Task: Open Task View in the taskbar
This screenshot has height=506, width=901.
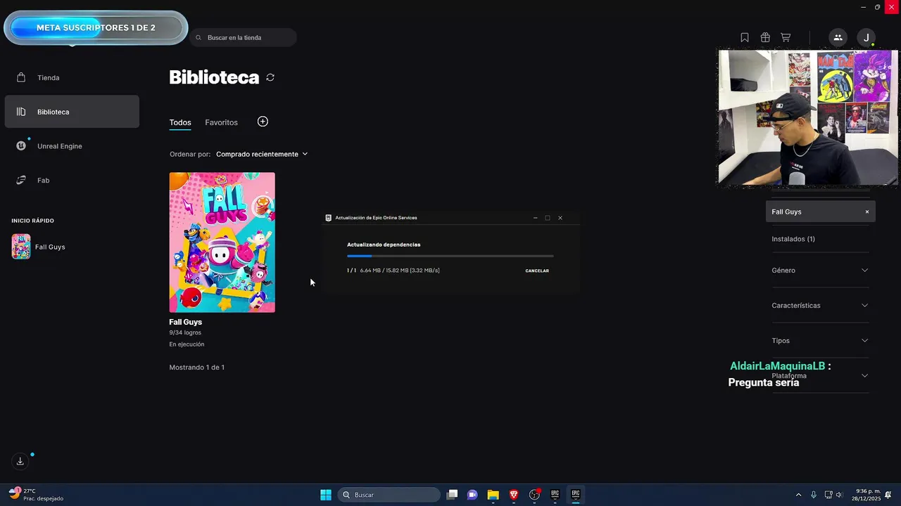Action: click(x=453, y=495)
